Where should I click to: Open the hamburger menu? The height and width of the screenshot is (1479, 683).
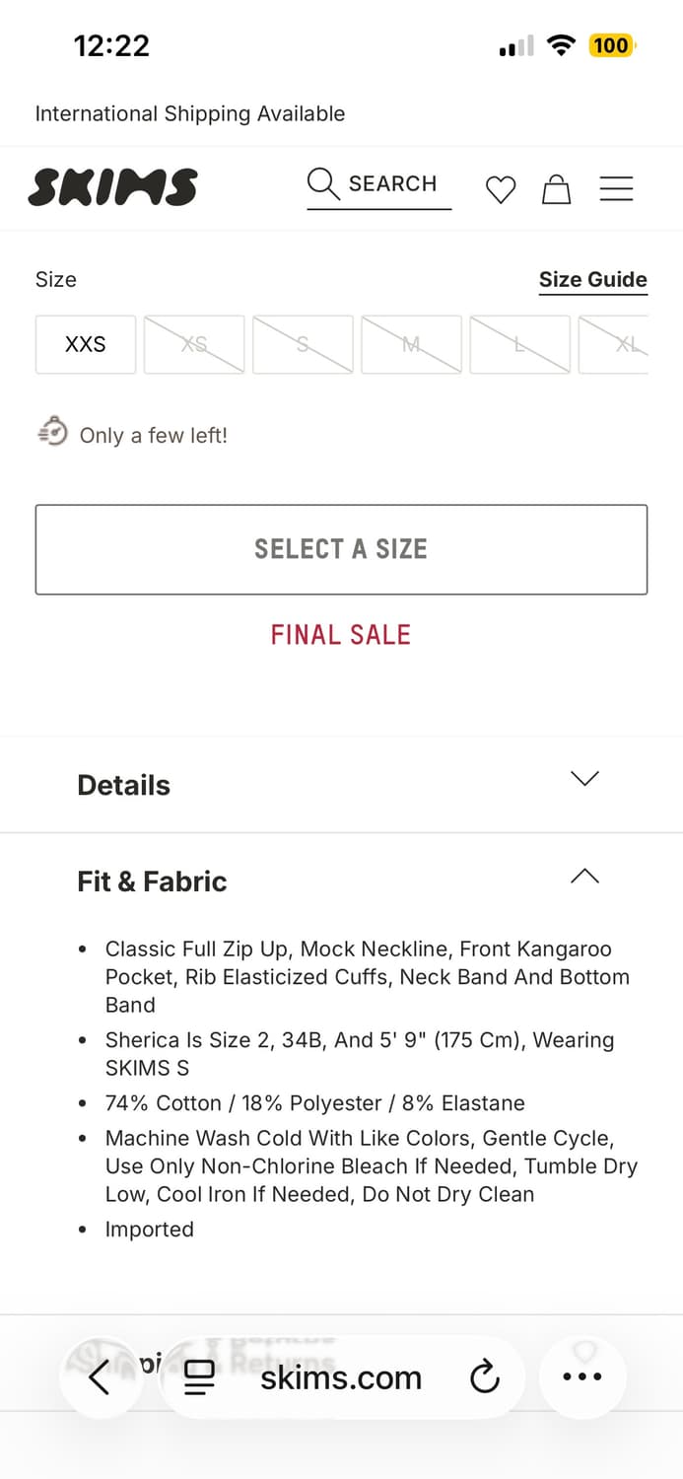616,188
